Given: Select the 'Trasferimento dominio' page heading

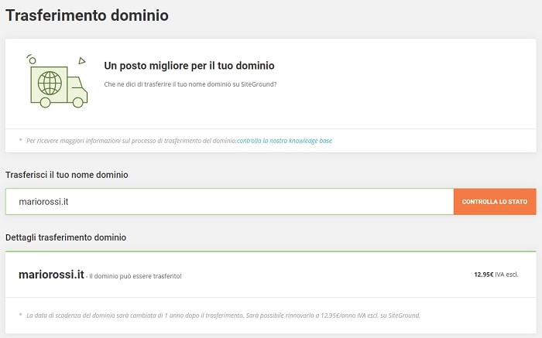Looking at the screenshot, I should click(87, 15).
